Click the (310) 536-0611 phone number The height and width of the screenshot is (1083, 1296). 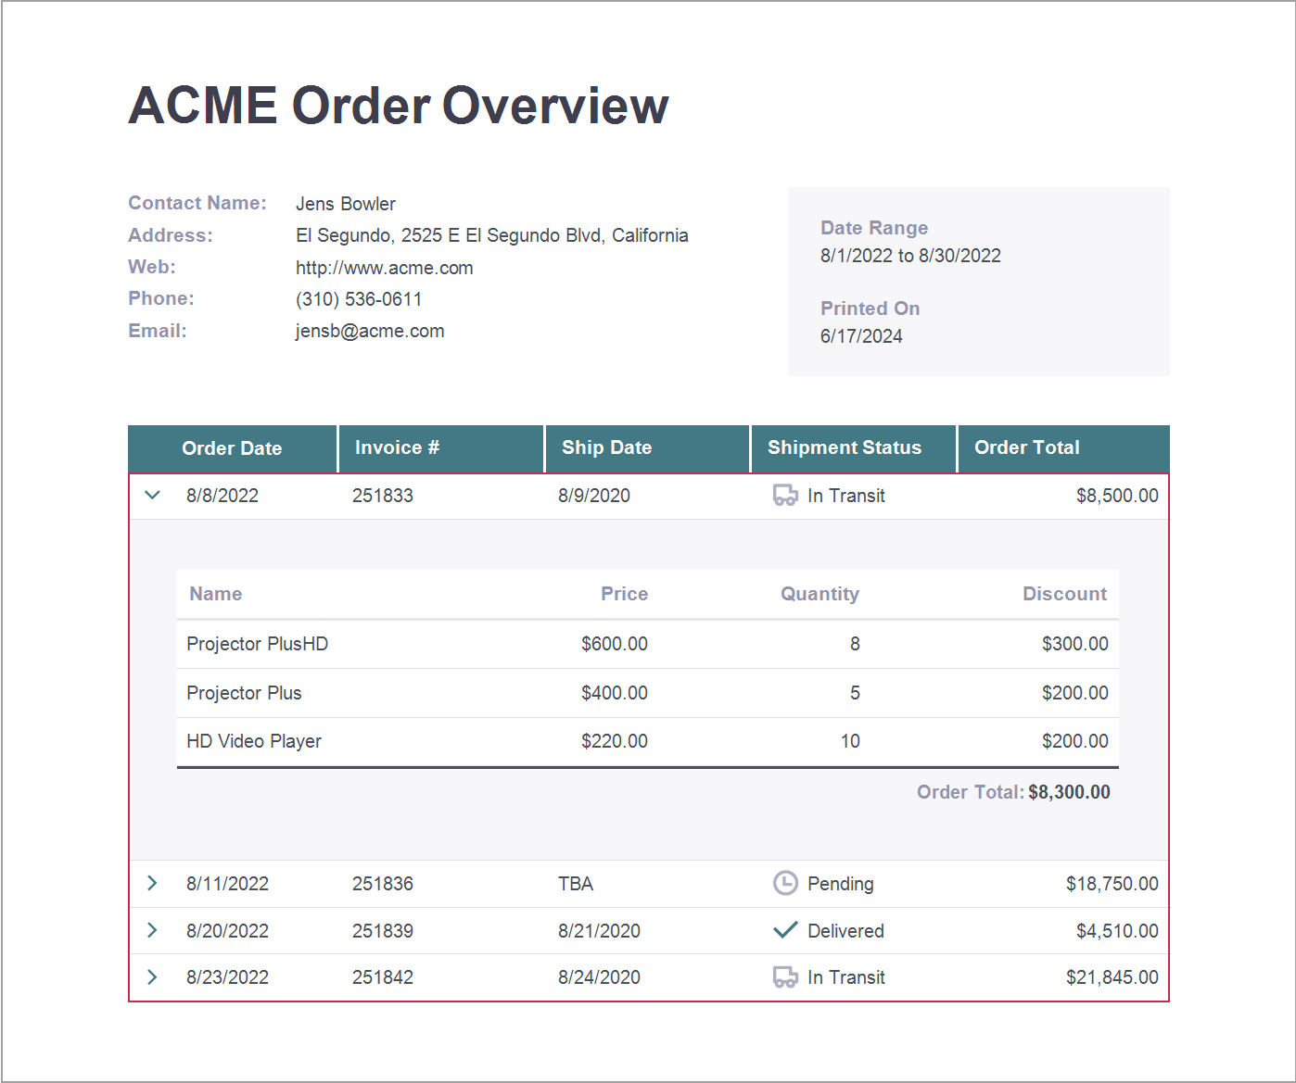(x=359, y=299)
